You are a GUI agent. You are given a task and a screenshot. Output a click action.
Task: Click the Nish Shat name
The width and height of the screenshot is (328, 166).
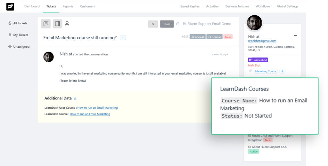tap(254, 65)
